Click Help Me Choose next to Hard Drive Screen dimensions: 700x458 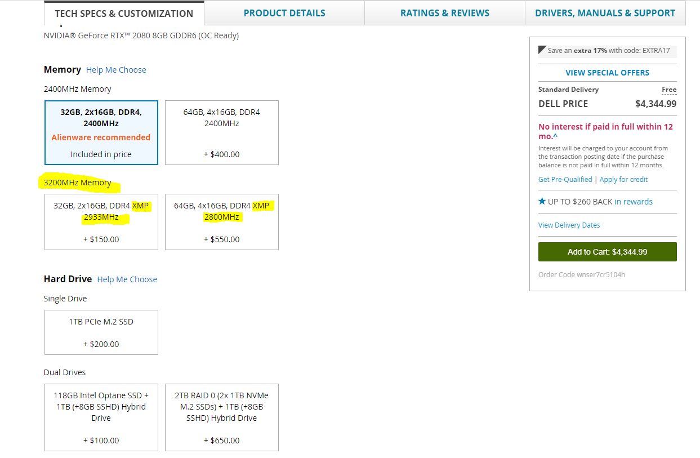[127, 279]
